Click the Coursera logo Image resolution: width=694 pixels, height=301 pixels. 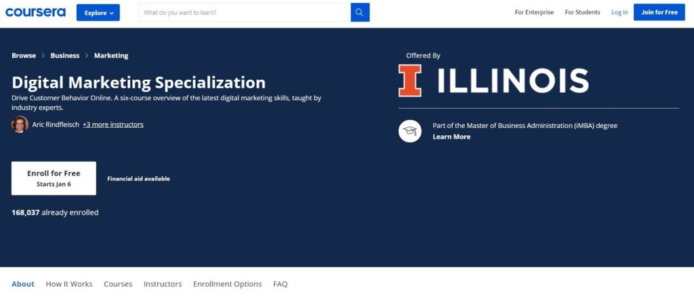[x=35, y=12]
